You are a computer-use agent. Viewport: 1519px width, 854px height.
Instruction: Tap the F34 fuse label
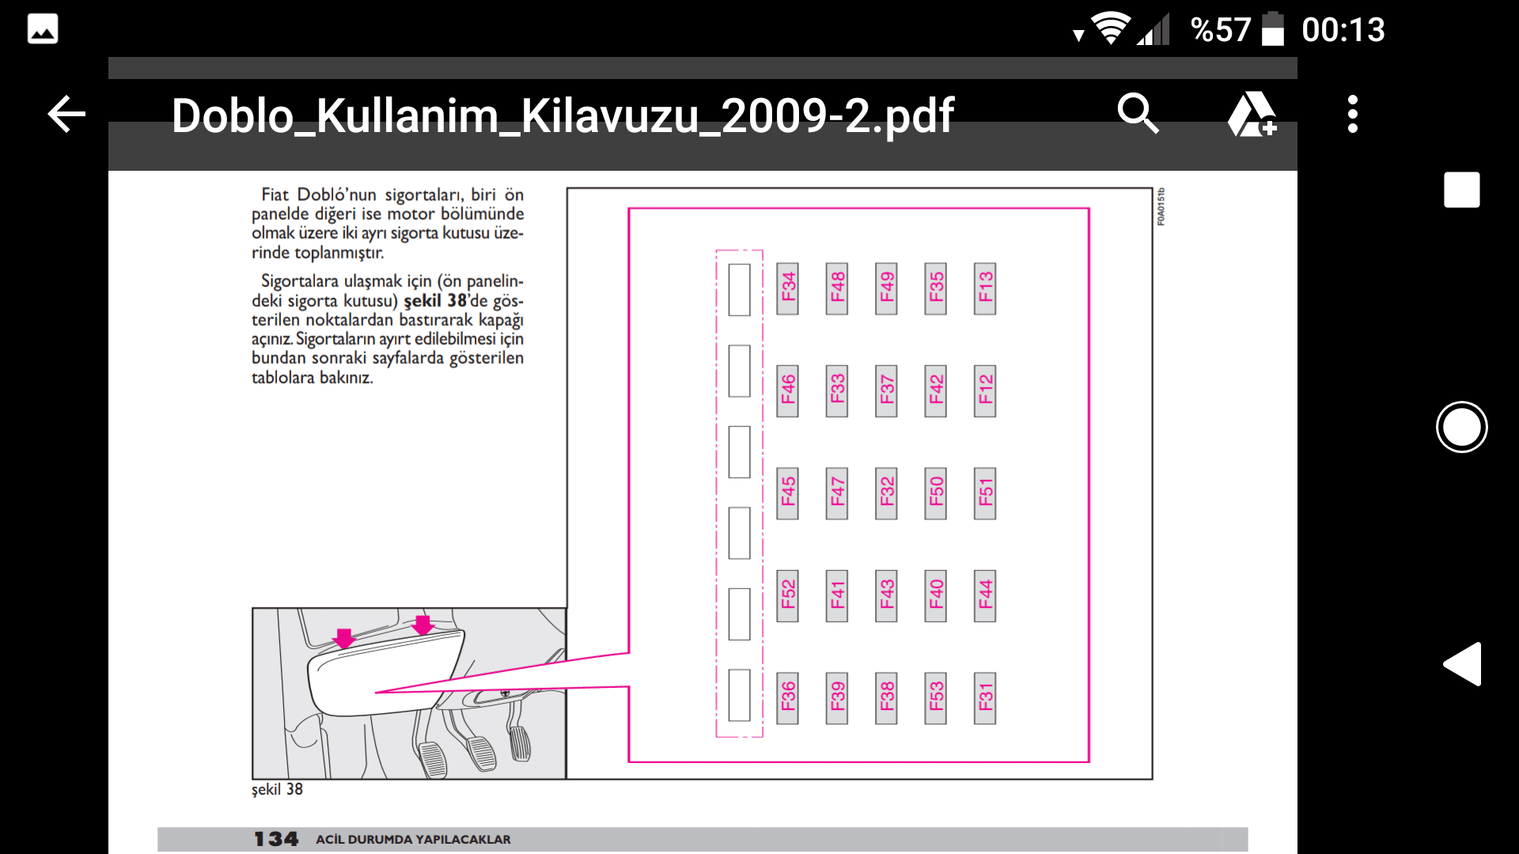[787, 289]
